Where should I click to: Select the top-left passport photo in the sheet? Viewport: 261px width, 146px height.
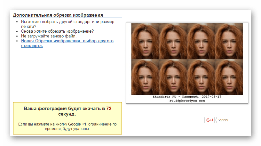point(145,41)
